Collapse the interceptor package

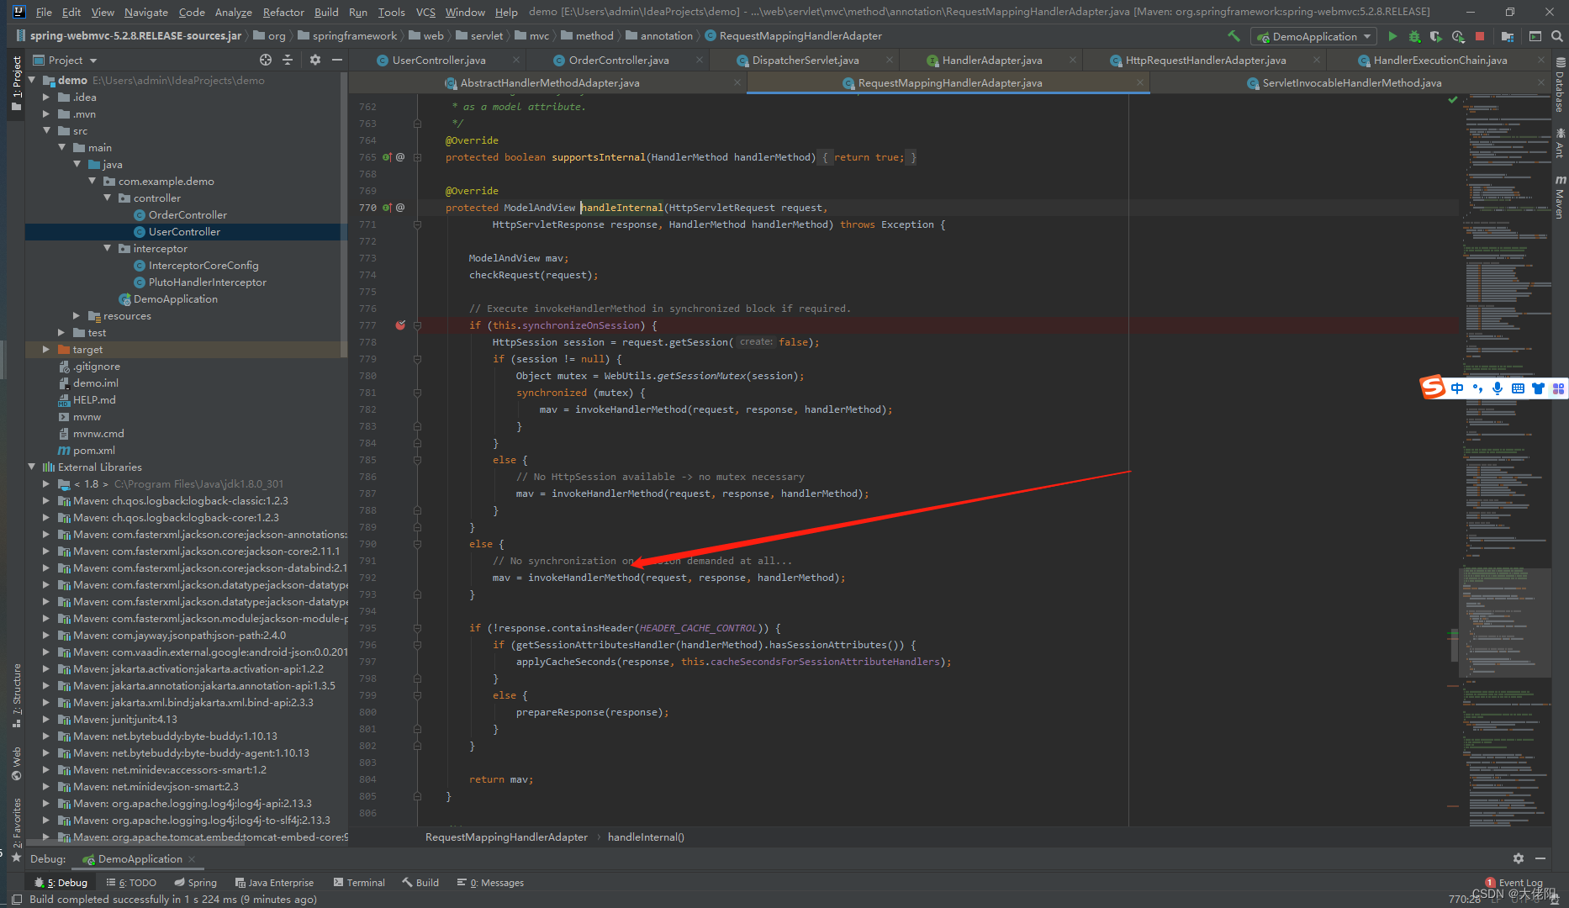point(108,248)
